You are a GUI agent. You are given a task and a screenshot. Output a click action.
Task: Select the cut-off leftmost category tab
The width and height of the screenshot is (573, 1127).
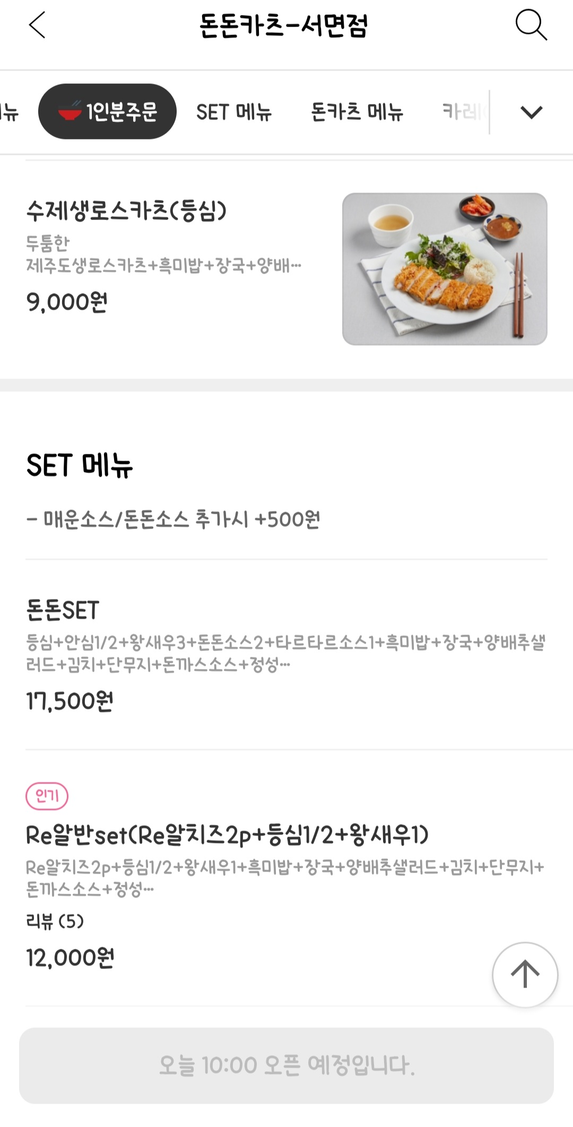(9, 112)
